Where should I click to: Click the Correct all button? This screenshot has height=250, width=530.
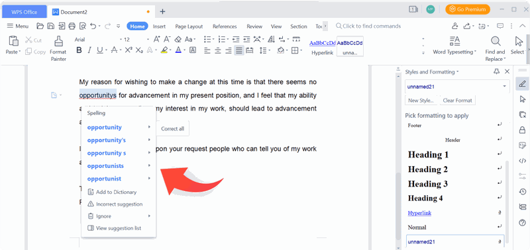click(x=173, y=128)
